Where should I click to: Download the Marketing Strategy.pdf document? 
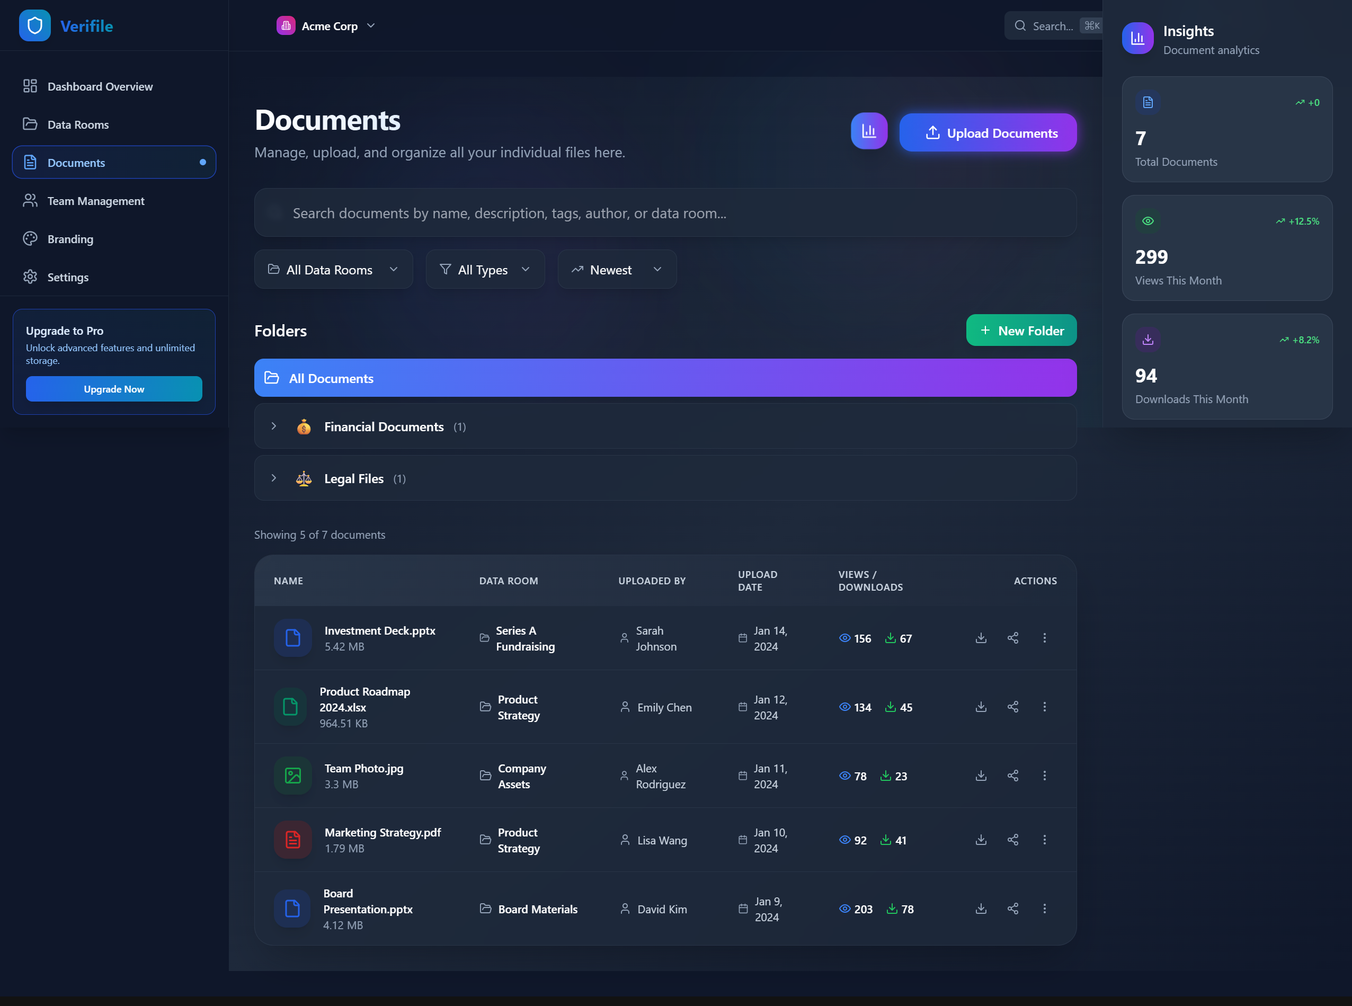[x=981, y=839]
